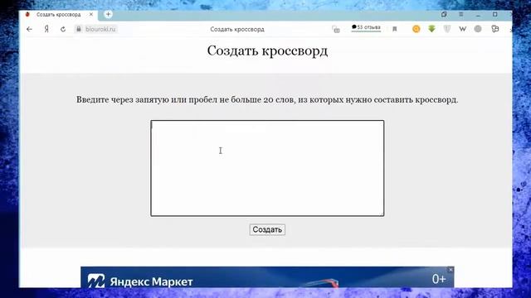The height and width of the screenshot is (298, 531).
Task: Click the grey globe extension icon
Action: (x=478, y=29)
